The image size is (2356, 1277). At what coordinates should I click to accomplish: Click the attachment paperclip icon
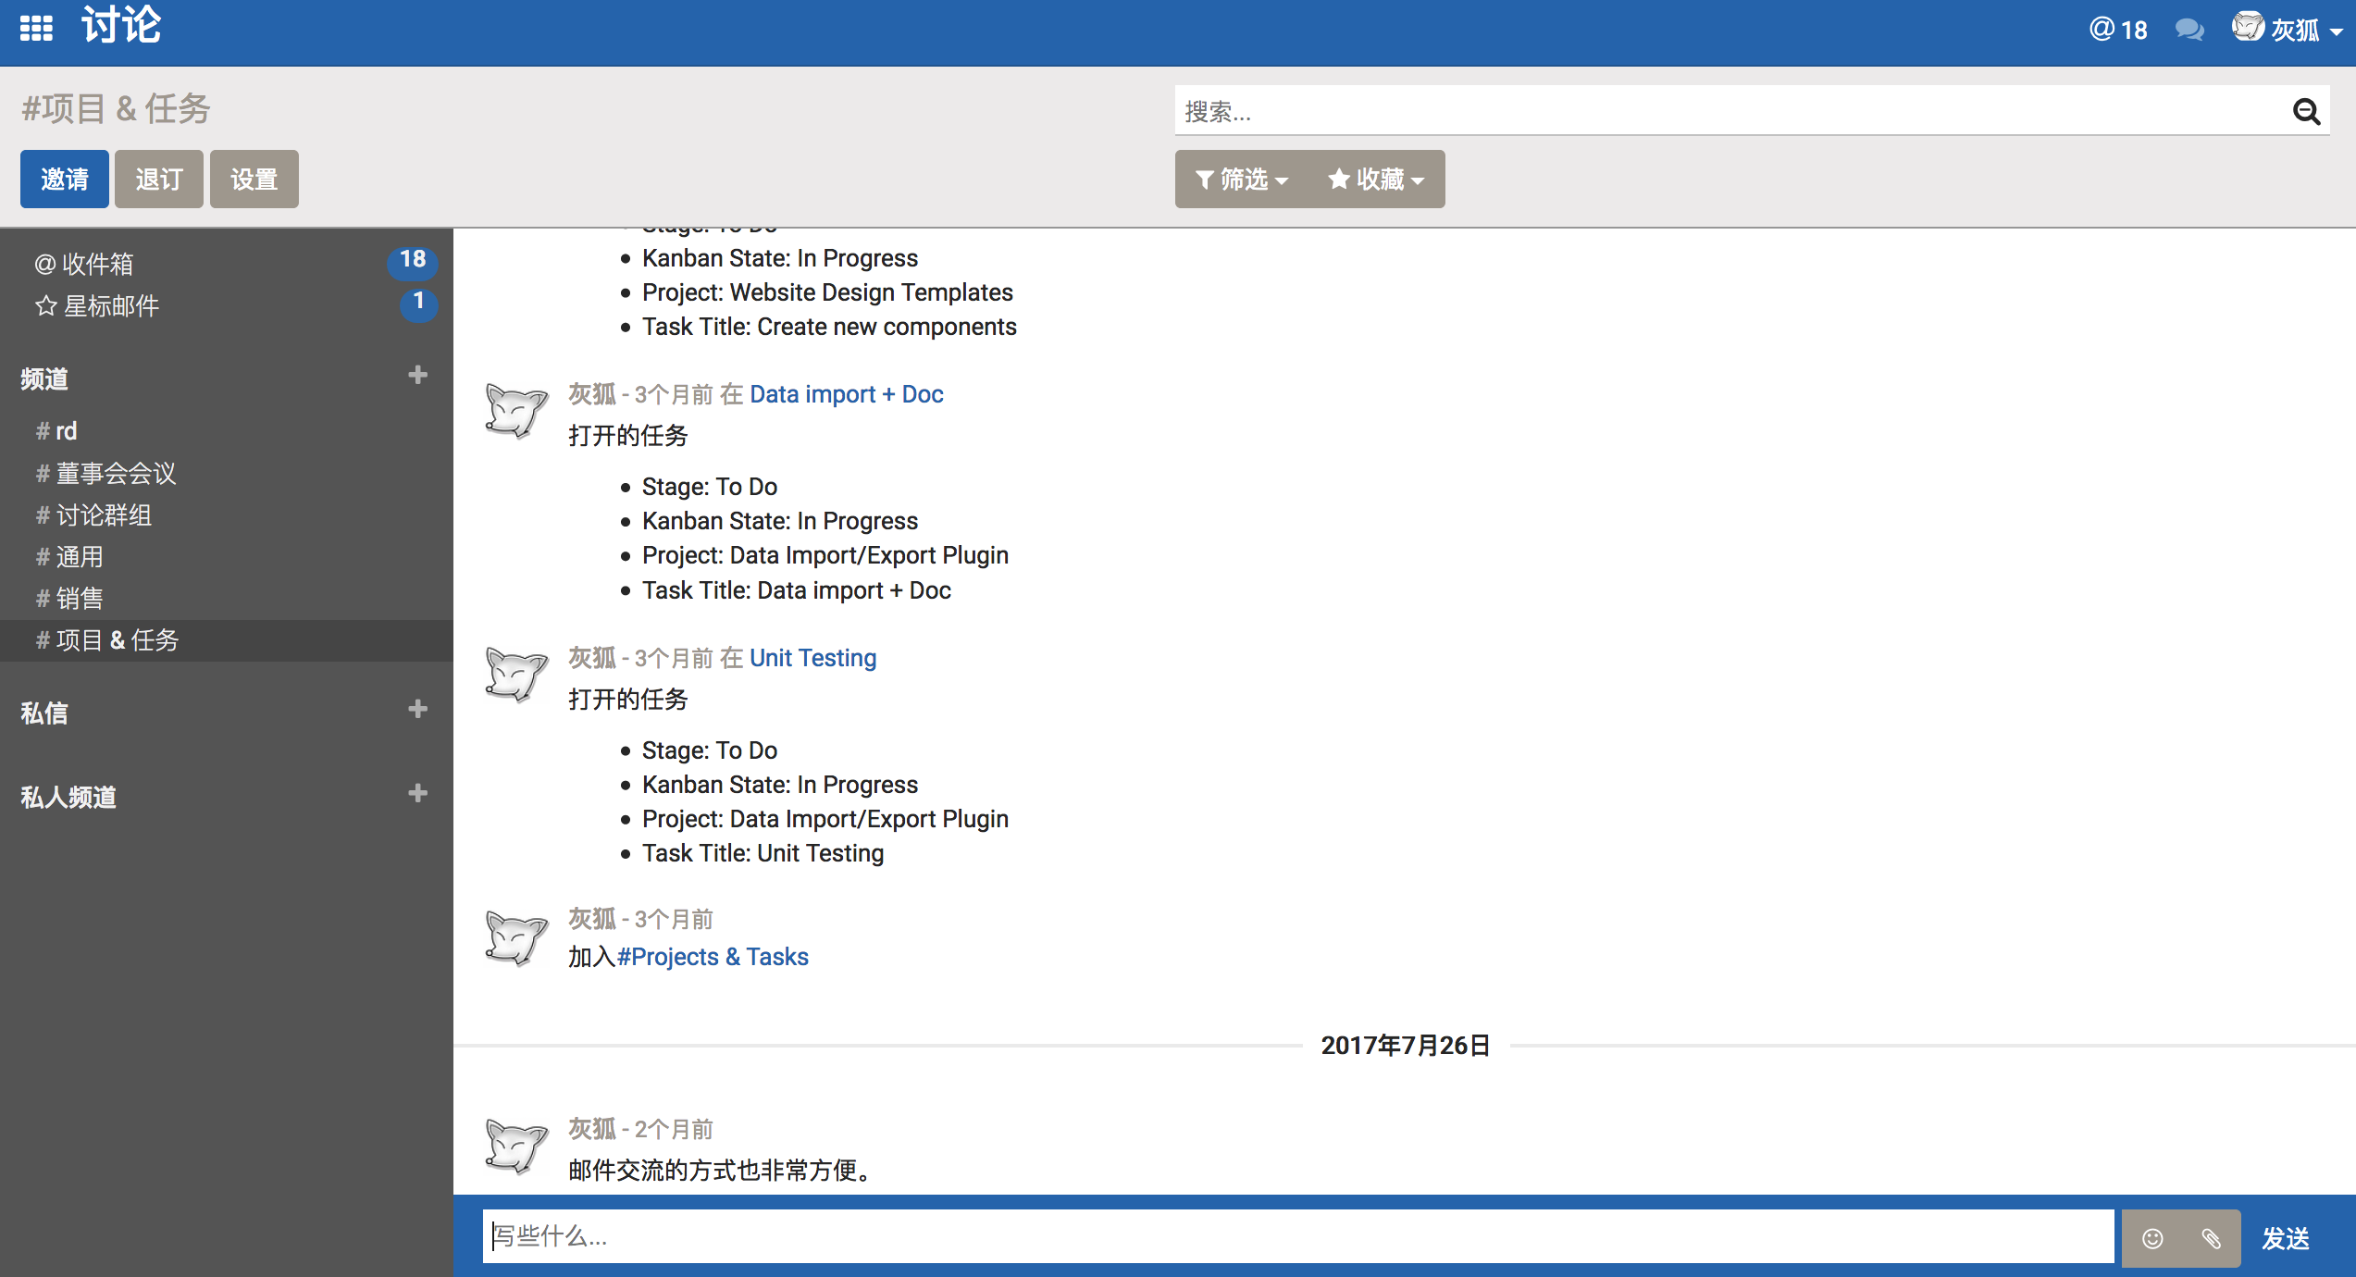point(2211,1238)
